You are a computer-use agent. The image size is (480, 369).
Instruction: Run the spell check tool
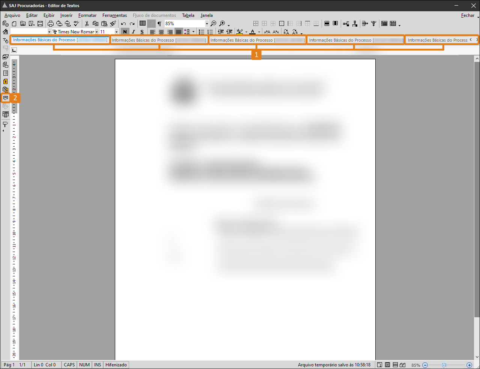(77, 24)
